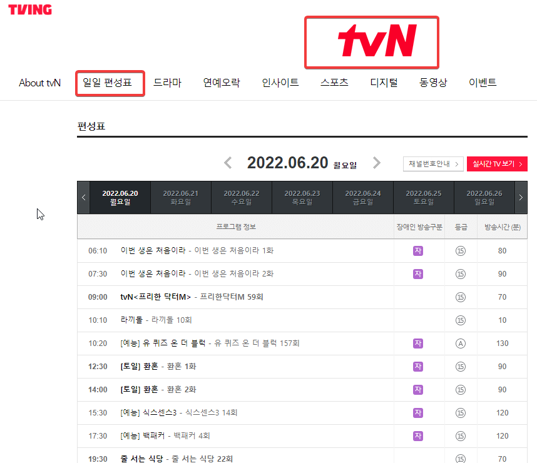Click 자 subtitle badge for 백패커 row
The image size is (537, 463).
click(418, 436)
